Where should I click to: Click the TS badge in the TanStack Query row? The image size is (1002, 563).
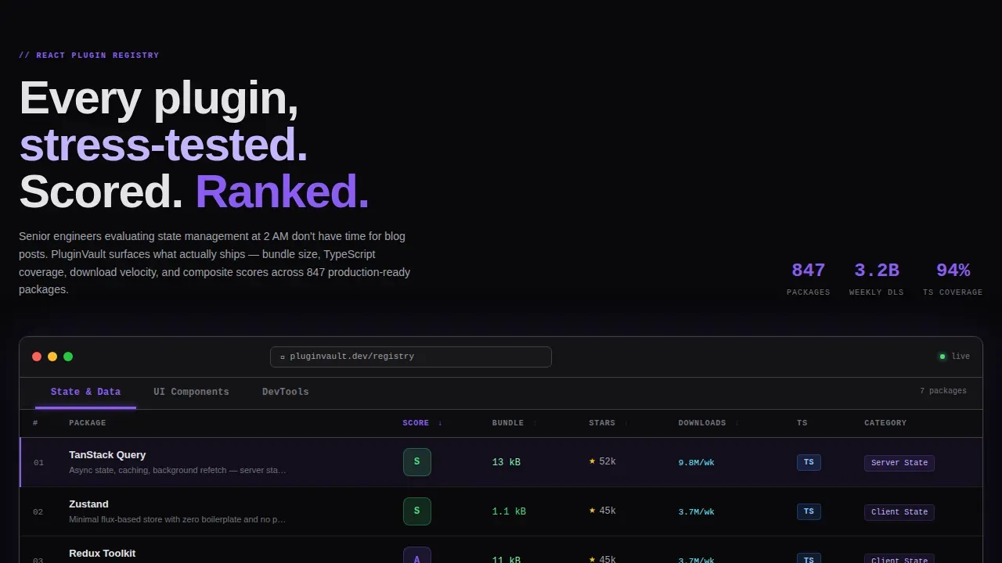pos(809,462)
